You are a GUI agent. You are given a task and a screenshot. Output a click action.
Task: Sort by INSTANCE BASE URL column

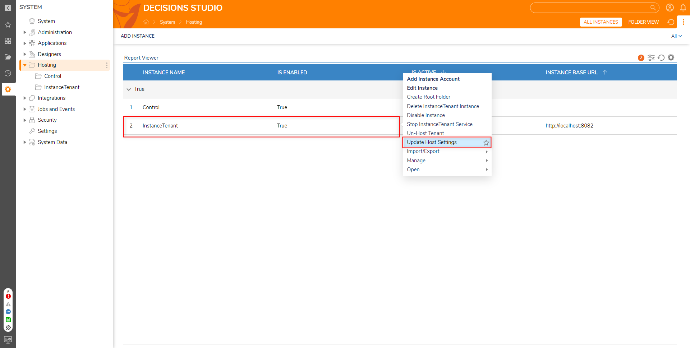[571, 73]
